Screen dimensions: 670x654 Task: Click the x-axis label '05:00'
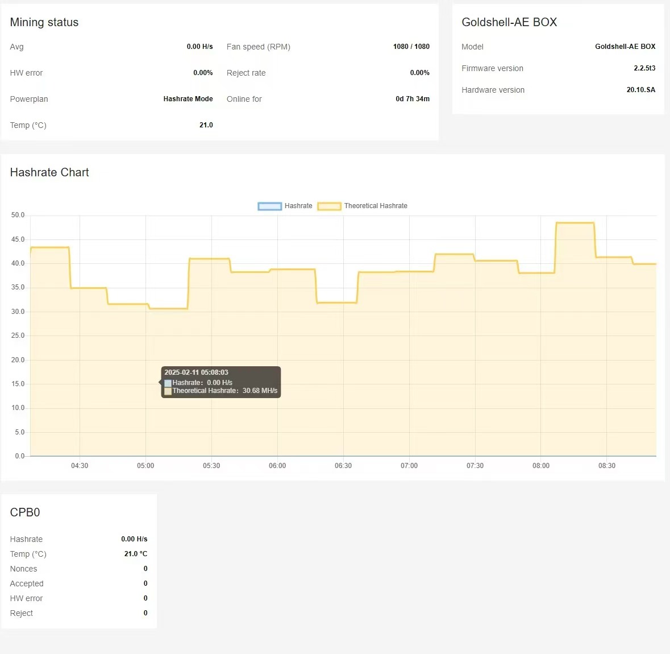(x=145, y=466)
